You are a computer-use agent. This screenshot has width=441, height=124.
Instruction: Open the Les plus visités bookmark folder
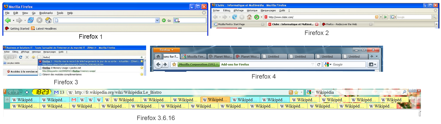point(11,63)
